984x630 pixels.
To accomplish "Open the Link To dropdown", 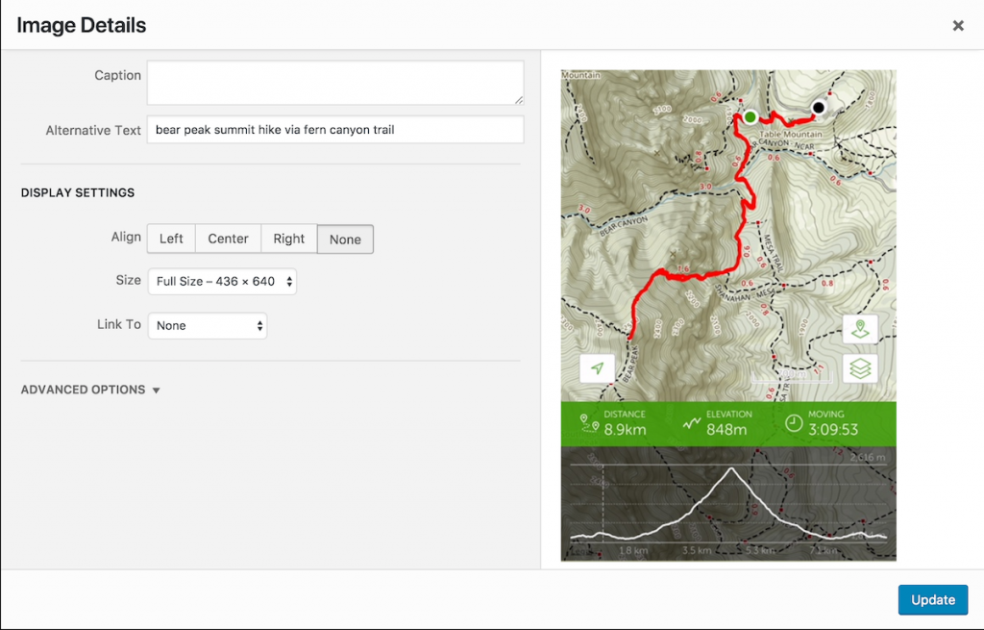I will 208,325.
